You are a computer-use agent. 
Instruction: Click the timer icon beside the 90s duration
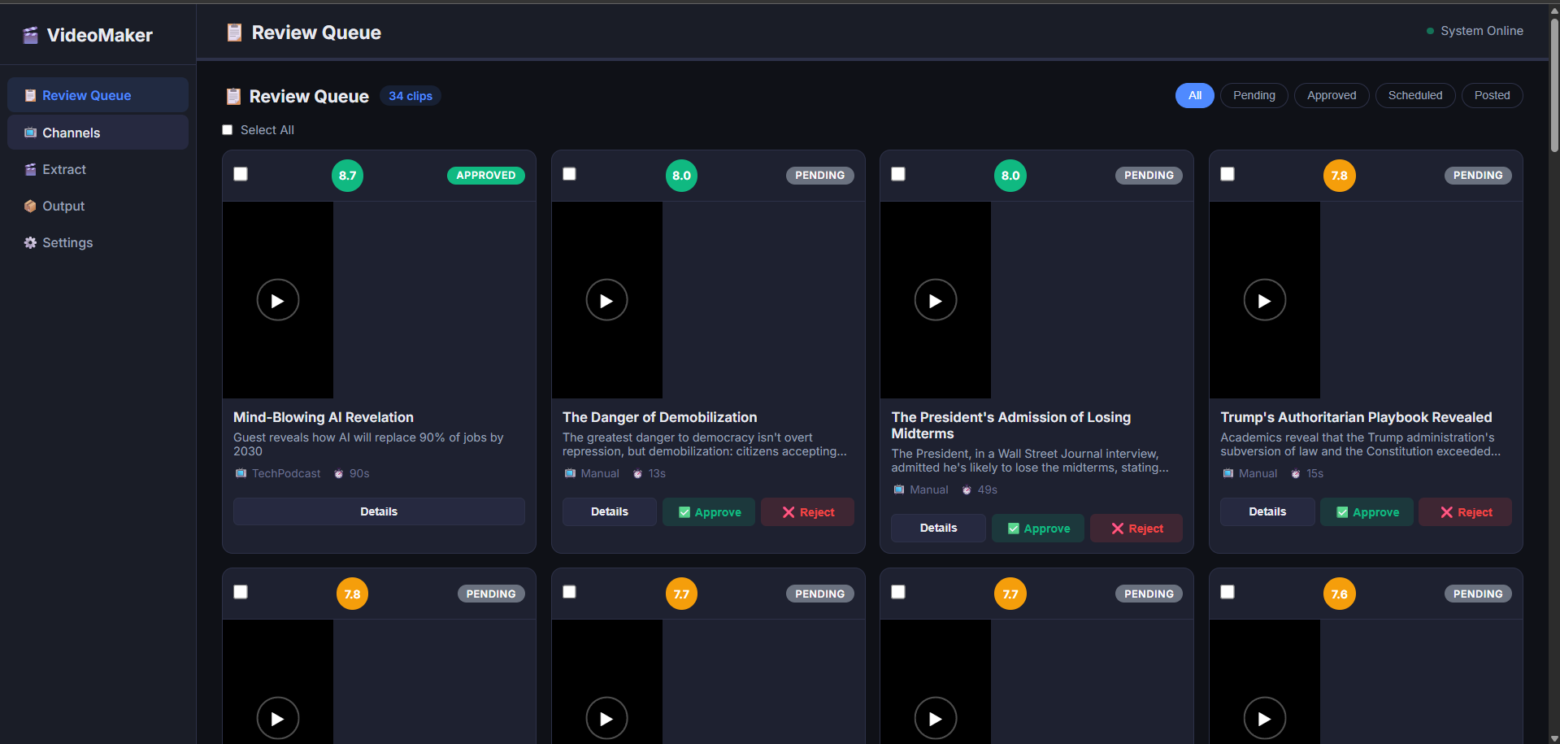coord(337,473)
